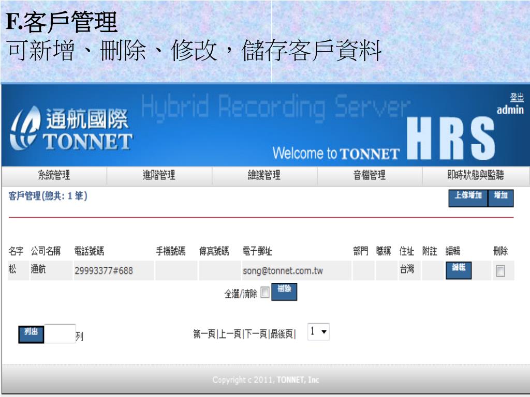Go to 下一頁 next page
Viewport: 530px width, 397px height.
pyautogui.click(x=256, y=334)
